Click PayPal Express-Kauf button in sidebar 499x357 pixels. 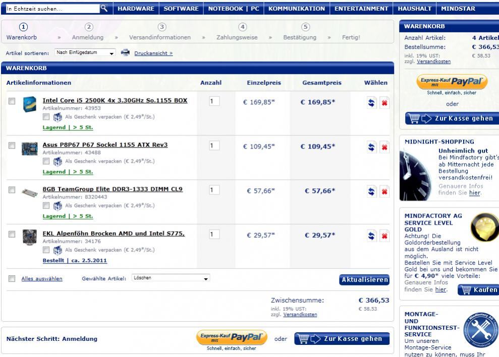[x=452, y=82]
